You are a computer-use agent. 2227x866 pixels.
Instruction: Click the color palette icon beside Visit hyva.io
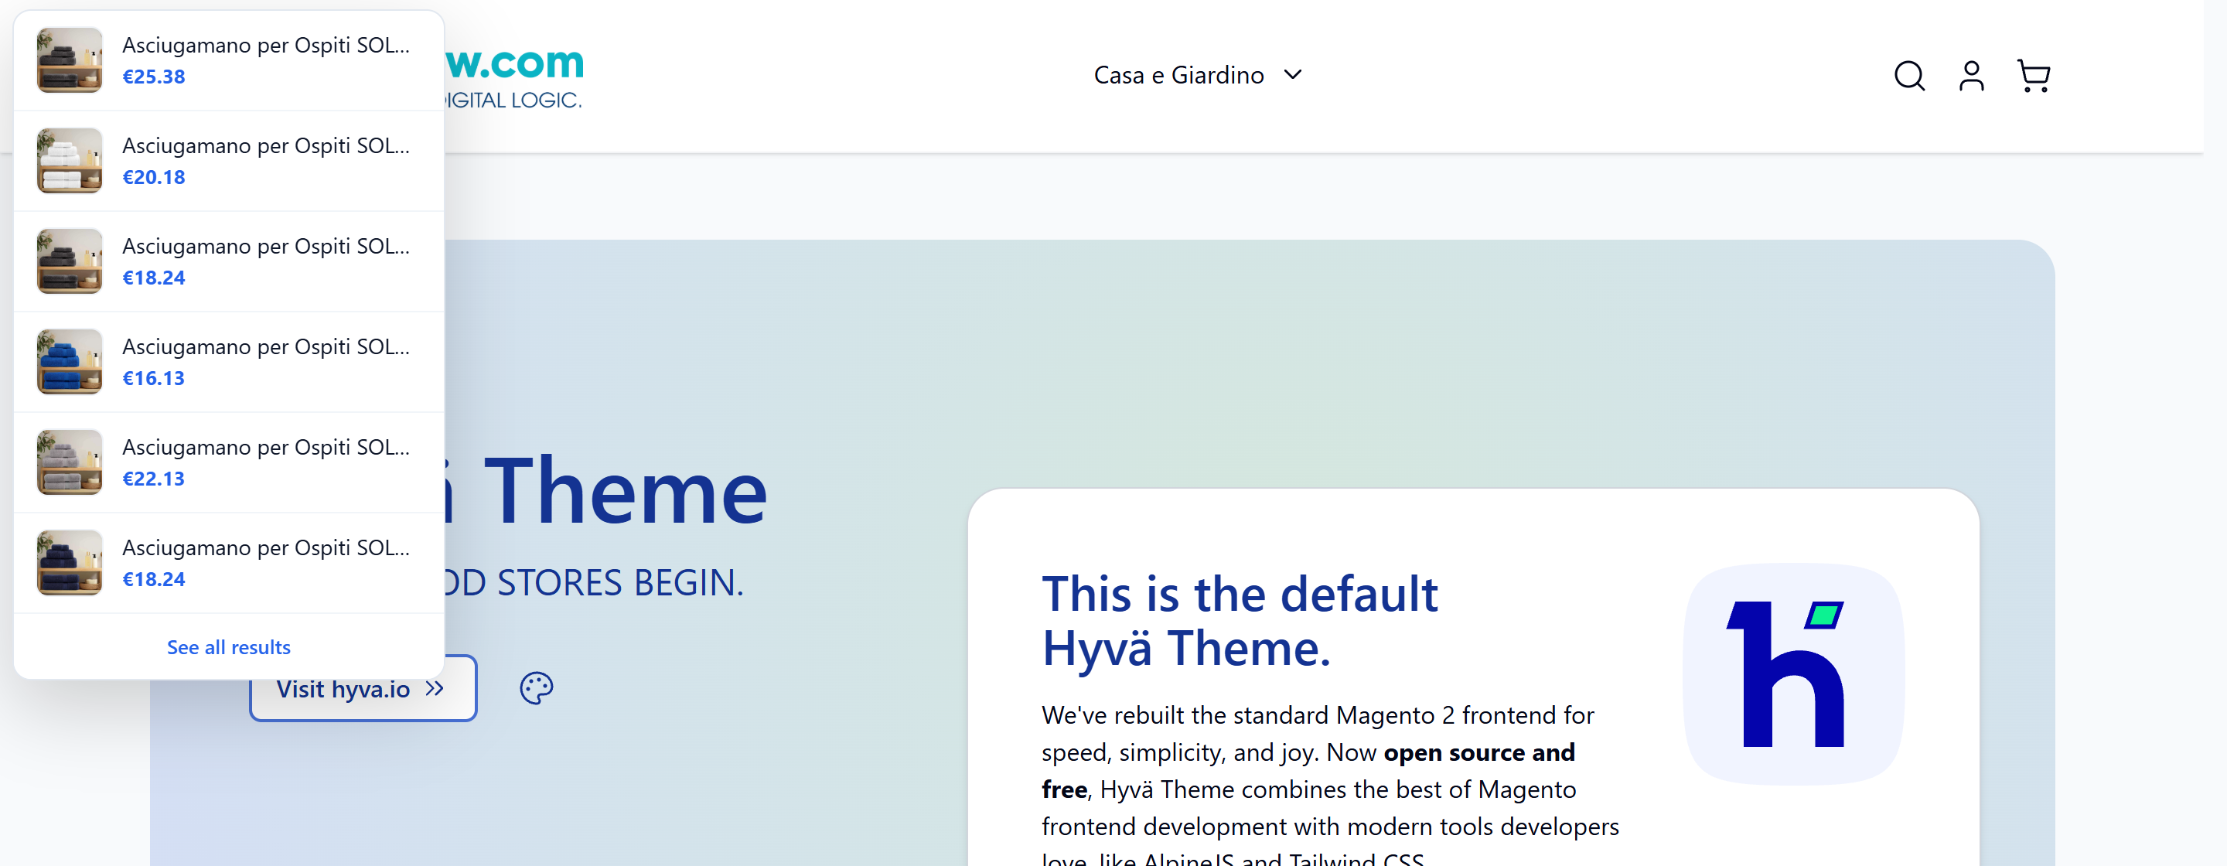[x=536, y=688]
